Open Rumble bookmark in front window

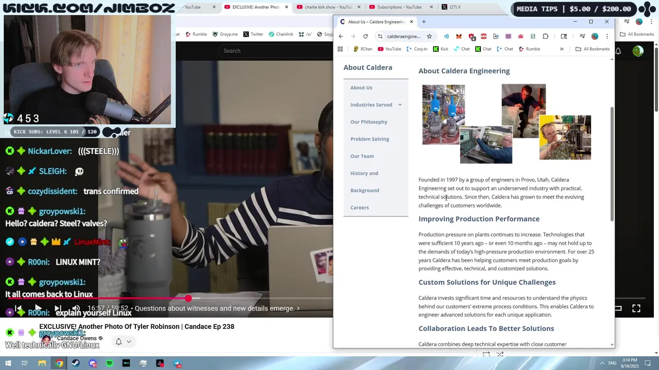coord(529,49)
